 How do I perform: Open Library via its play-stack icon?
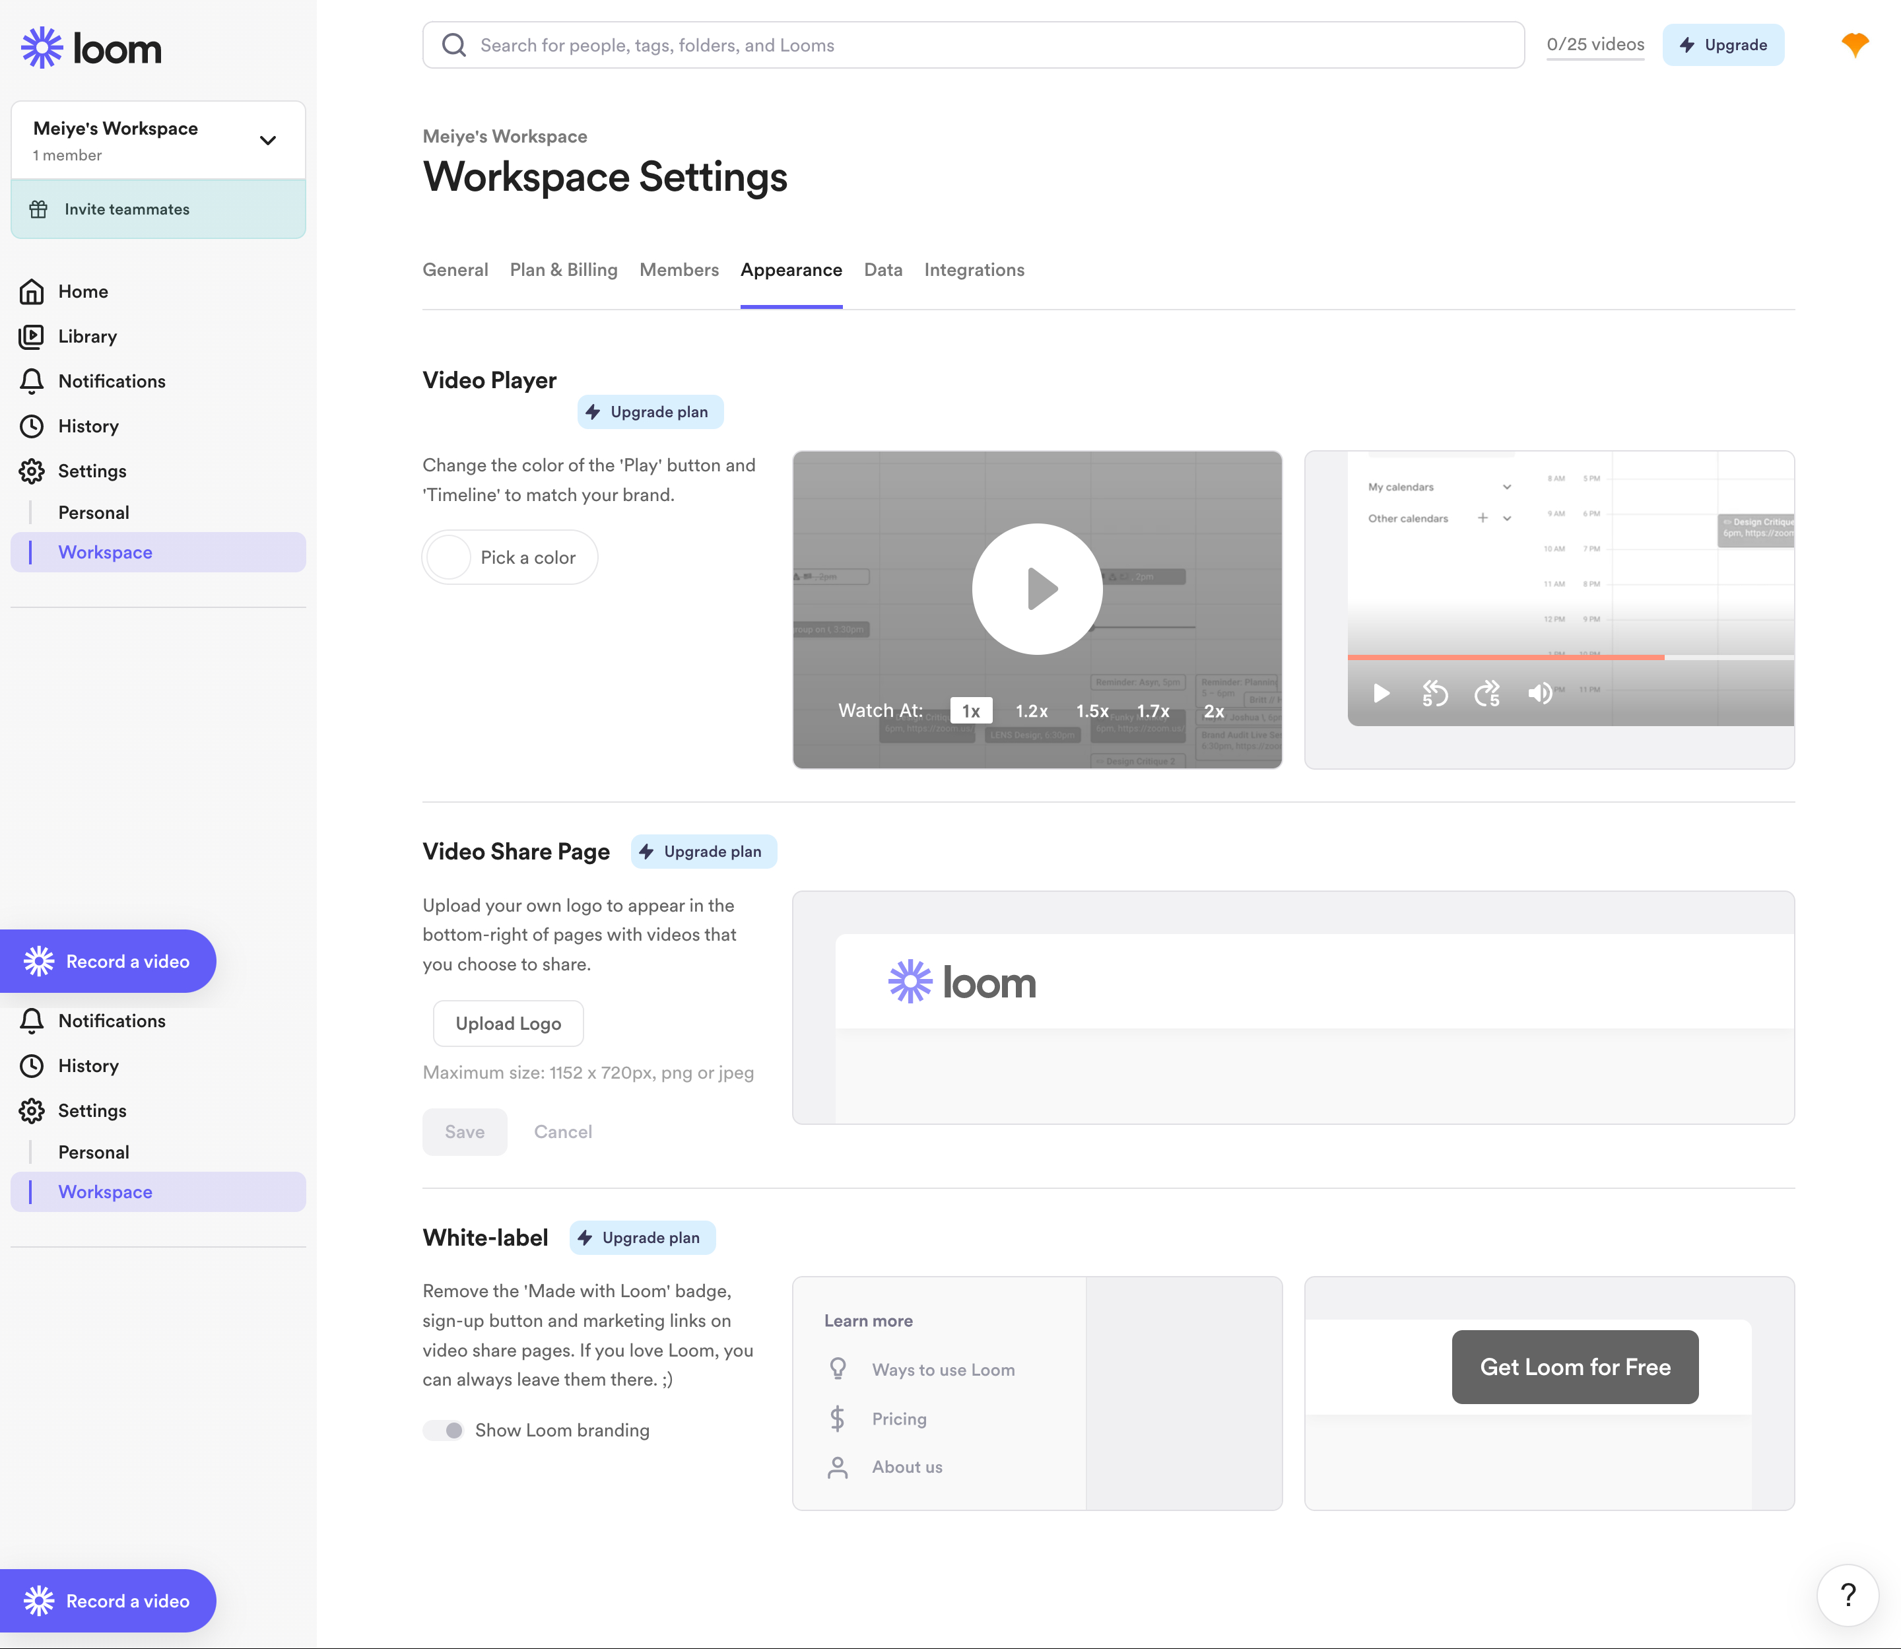pyautogui.click(x=32, y=337)
